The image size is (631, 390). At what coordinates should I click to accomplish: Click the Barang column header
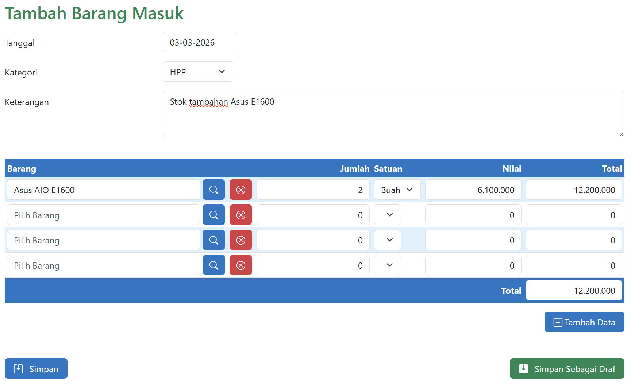[22, 168]
